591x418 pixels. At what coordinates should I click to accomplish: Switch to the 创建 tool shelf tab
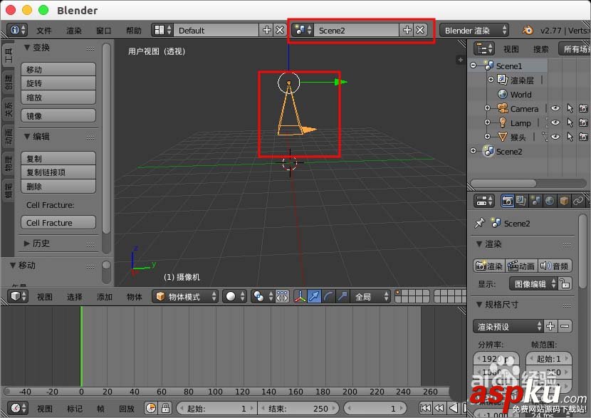[9, 82]
